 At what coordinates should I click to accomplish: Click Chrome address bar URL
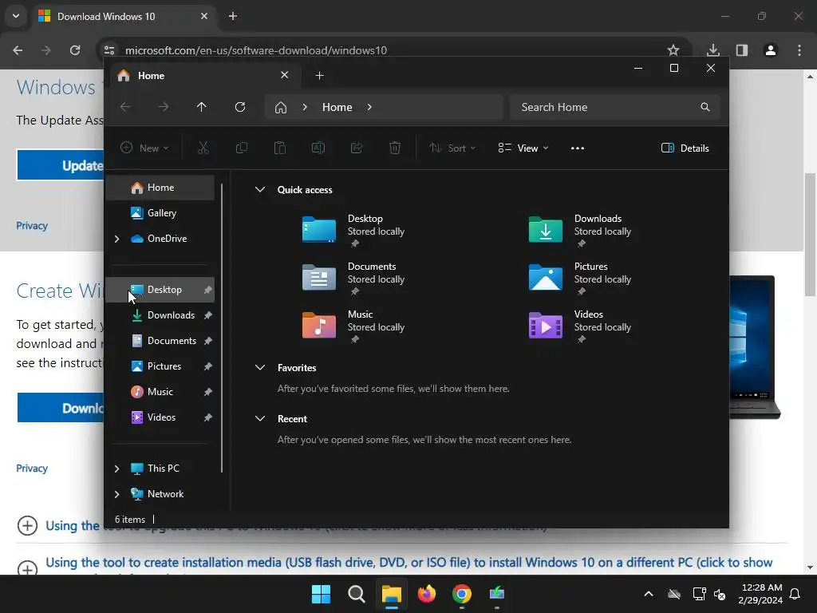point(256,50)
